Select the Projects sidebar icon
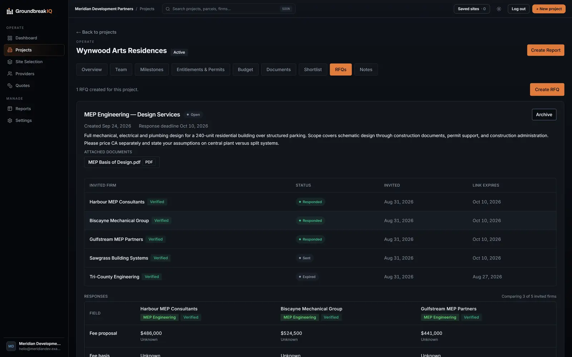 pos(10,50)
